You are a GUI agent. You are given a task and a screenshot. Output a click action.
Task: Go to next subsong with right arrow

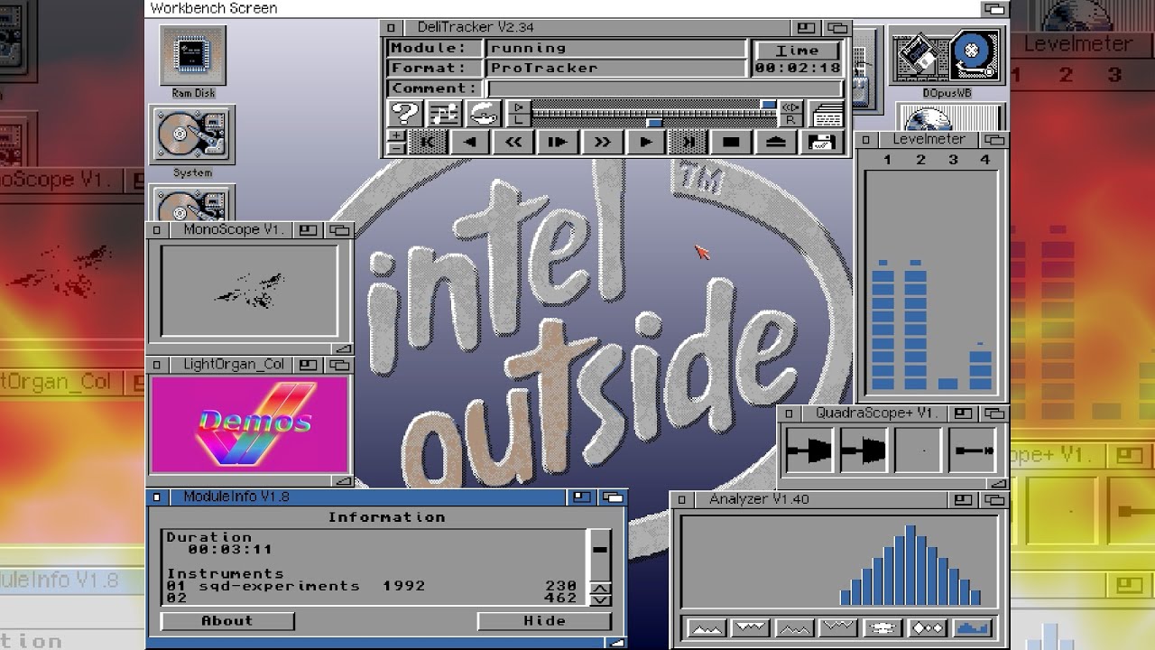point(645,142)
